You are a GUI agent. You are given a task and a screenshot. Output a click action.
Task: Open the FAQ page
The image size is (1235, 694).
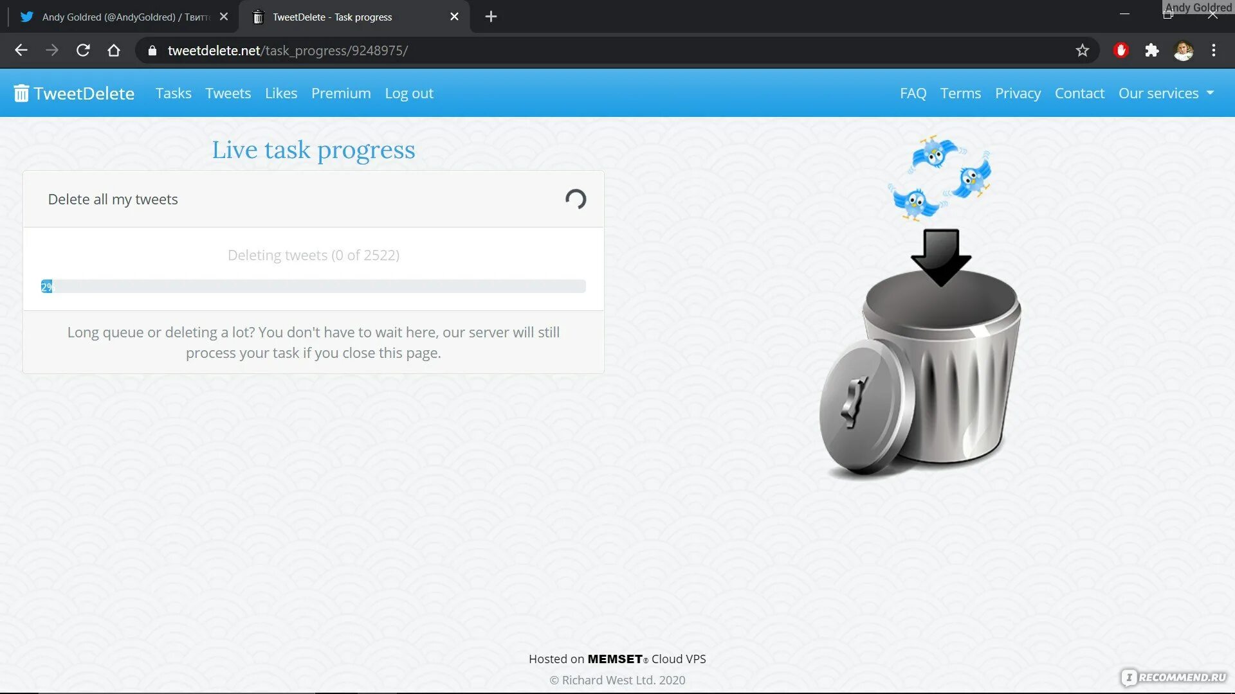point(913,93)
